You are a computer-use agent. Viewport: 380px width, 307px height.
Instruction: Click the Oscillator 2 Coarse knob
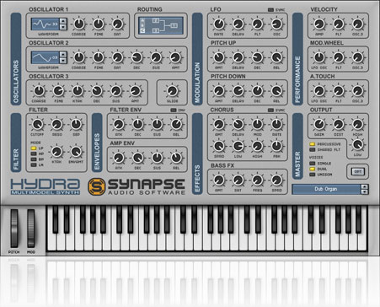pyautogui.click(x=79, y=57)
